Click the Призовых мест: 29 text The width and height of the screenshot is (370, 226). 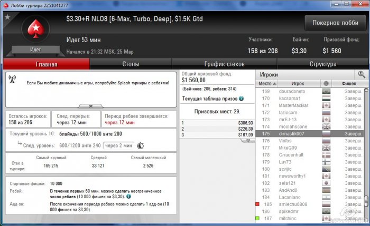coord(217,112)
